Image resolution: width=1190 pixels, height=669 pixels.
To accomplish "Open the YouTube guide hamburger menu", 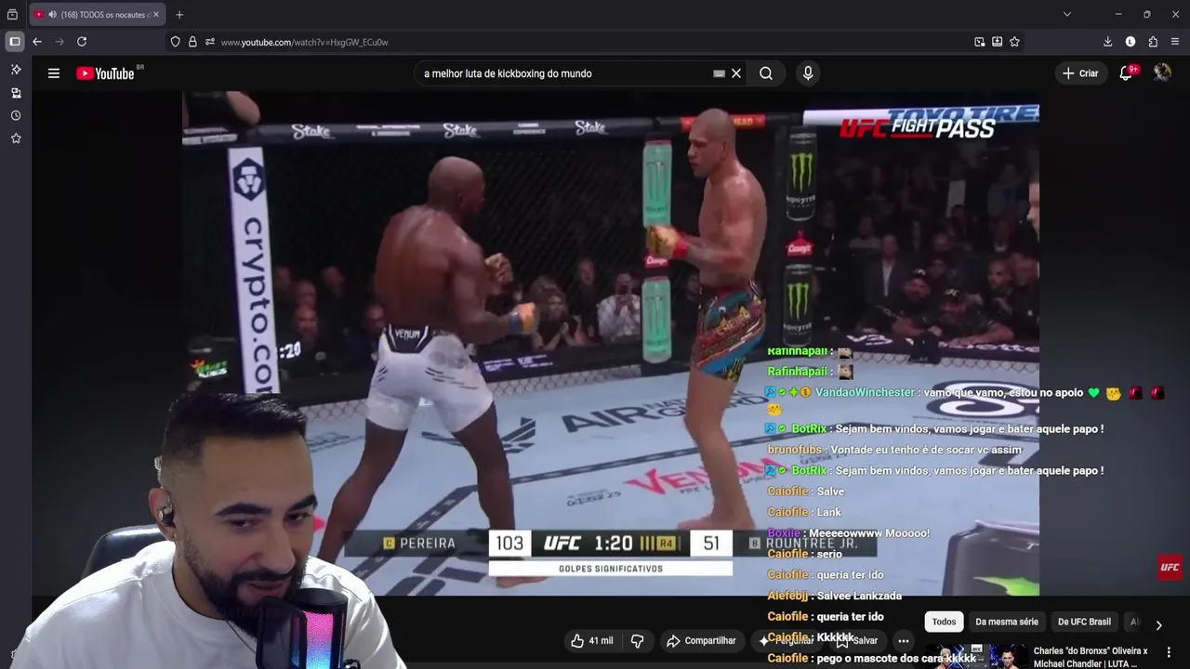I will (54, 73).
